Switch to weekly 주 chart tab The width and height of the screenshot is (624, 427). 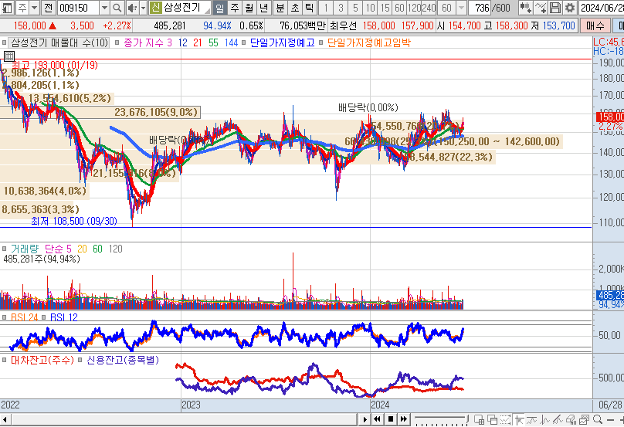(x=235, y=8)
